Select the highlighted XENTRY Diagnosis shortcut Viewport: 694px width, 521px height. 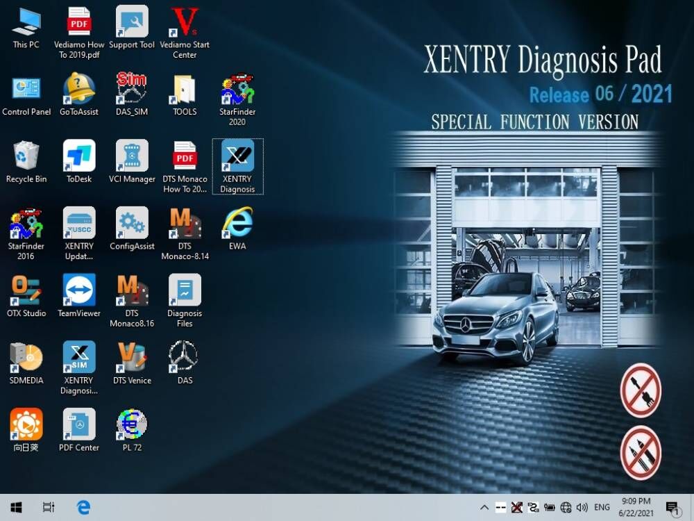tap(237, 167)
